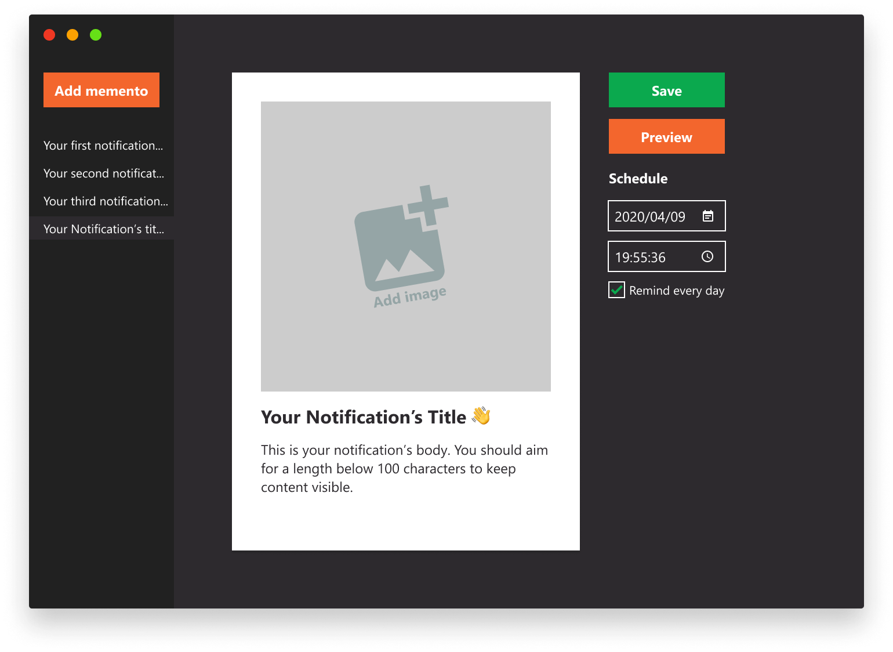This screenshot has height=652, width=893.
Task: Click the 19:55:36 time field
Action: pos(667,256)
